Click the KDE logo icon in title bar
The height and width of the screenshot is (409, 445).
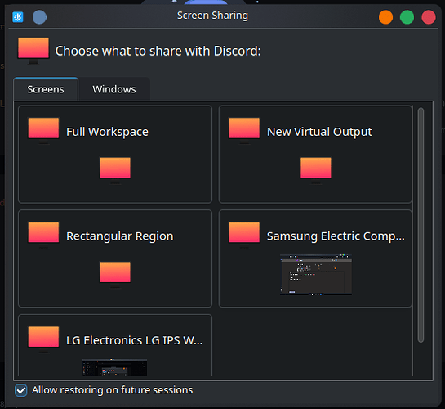[x=18, y=17]
